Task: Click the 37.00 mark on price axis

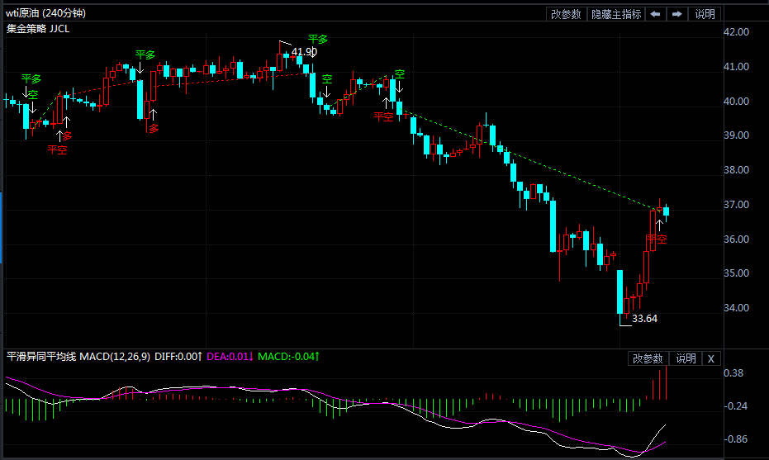Action: pyautogui.click(x=735, y=205)
